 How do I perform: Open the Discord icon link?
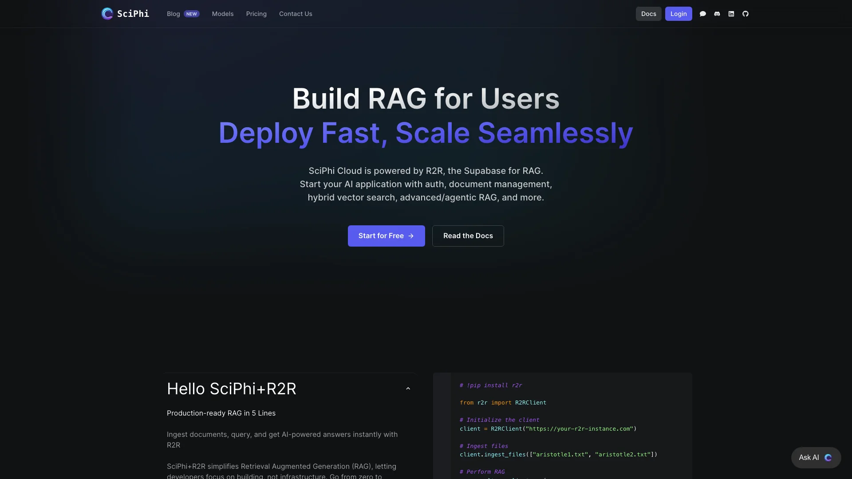pos(717,14)
